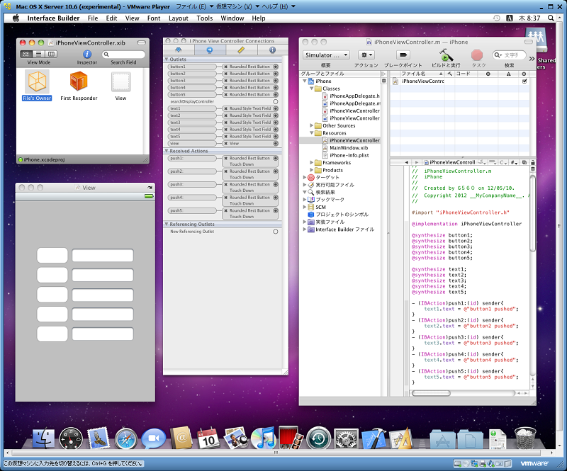Click connection circle for searchDisplayController outlet
Image resolution: width=567 pixels, height=471 pixels.
276,101
